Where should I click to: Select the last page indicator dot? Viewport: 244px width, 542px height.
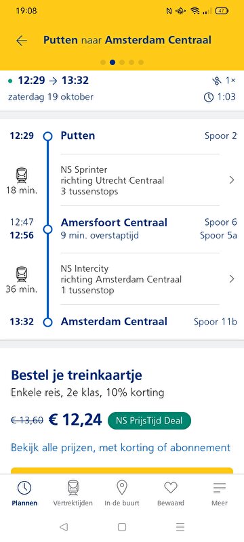(141, 62)
